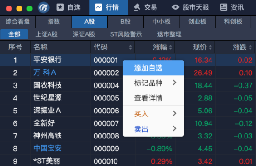Select the 上证A股 filter
Image resolution: width=256 pixels, height=166 pixels.
[46, 34]
